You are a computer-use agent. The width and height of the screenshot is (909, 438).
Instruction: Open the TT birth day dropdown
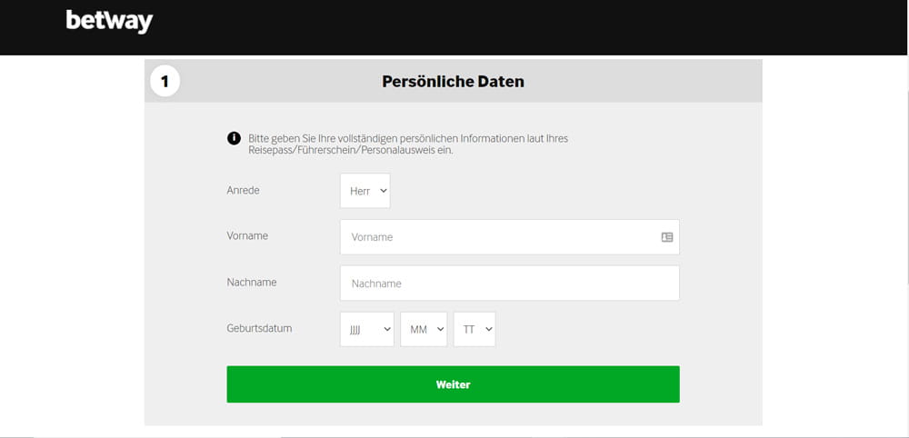click(x=474, y=329)
